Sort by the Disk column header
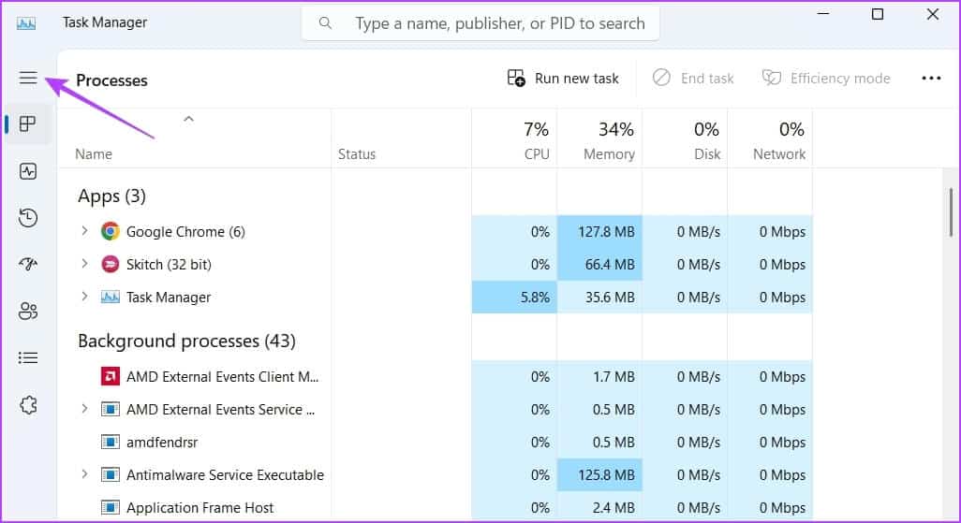The image size is (961, 523). 685,140
